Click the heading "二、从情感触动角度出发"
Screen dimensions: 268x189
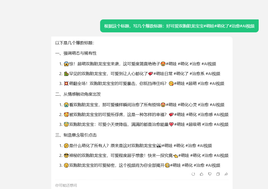tap(78, 94)
